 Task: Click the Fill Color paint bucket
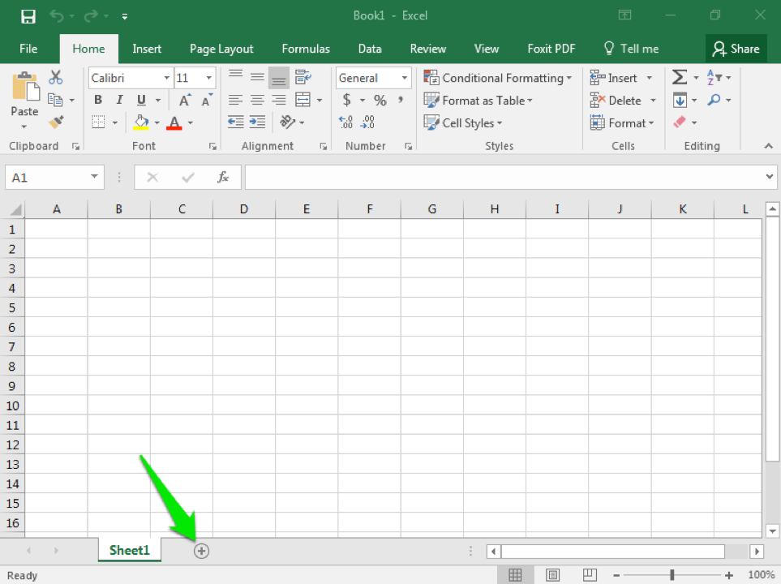141,122
